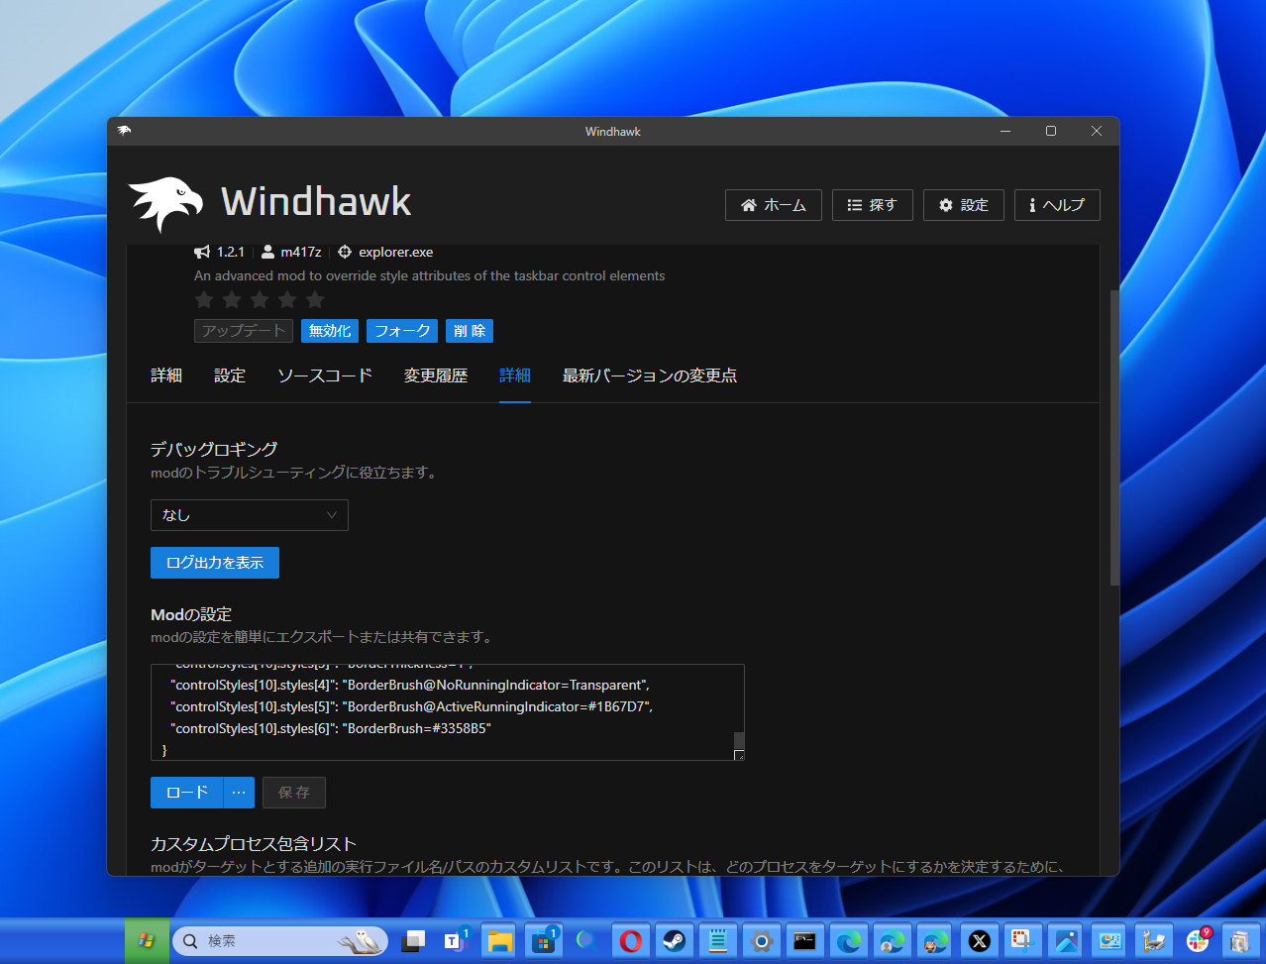Open Microsoft Edge from the taskbar

[x=849, y=940]
